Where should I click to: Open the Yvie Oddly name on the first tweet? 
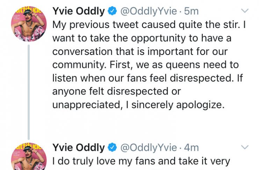pos(79,12)
